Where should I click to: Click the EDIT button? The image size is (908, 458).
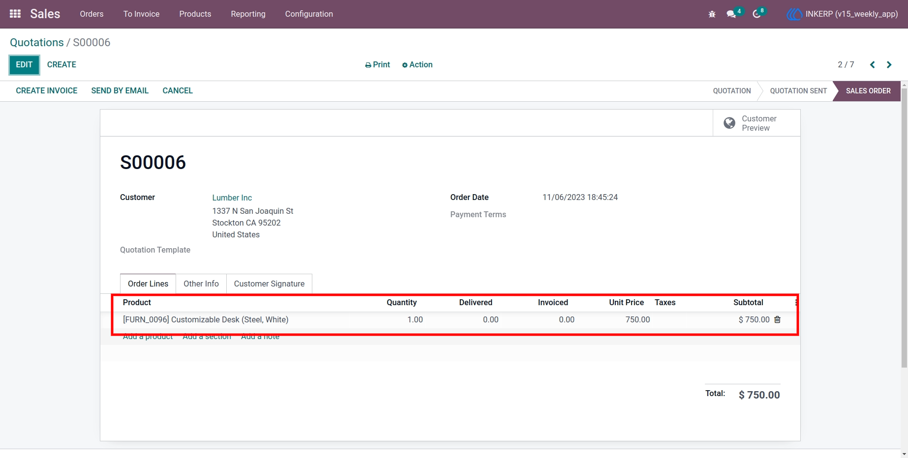coord(24,65)
